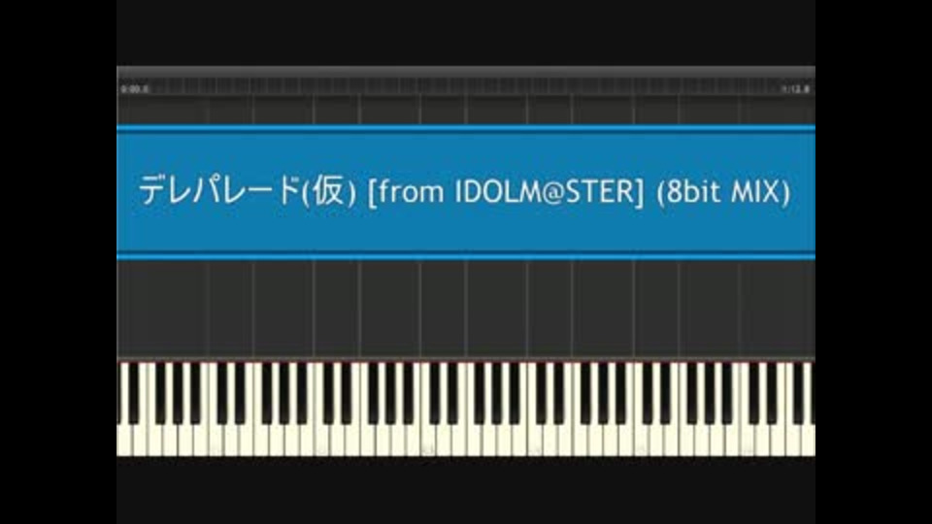Play the second labeled C key from the right

641,441
